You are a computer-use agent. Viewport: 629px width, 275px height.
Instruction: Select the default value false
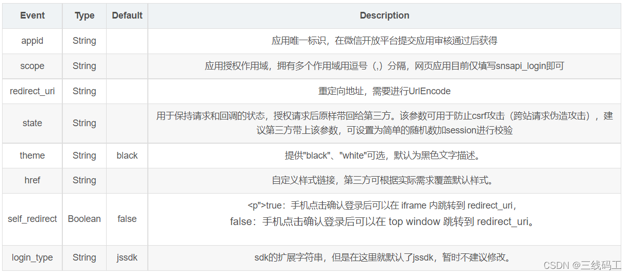tap(127, 219)
